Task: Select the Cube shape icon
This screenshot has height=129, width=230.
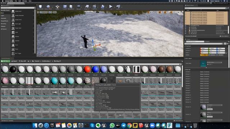Action: 13,32
